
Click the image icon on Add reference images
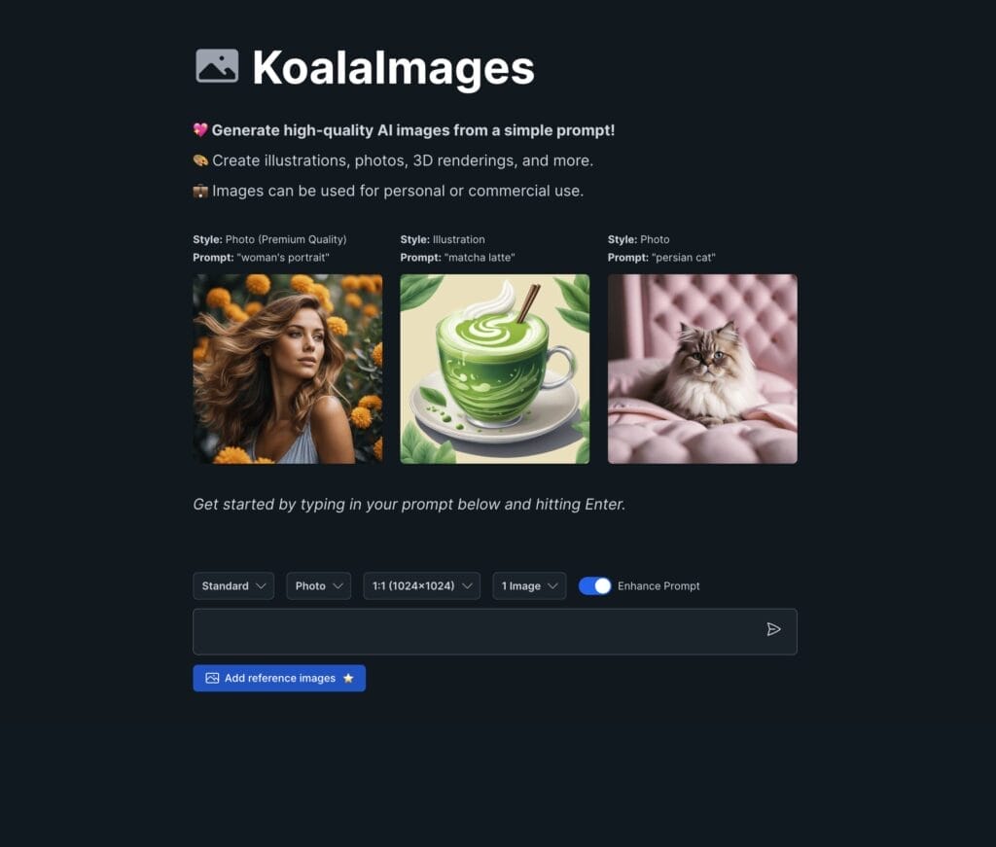tap(212, 678)
